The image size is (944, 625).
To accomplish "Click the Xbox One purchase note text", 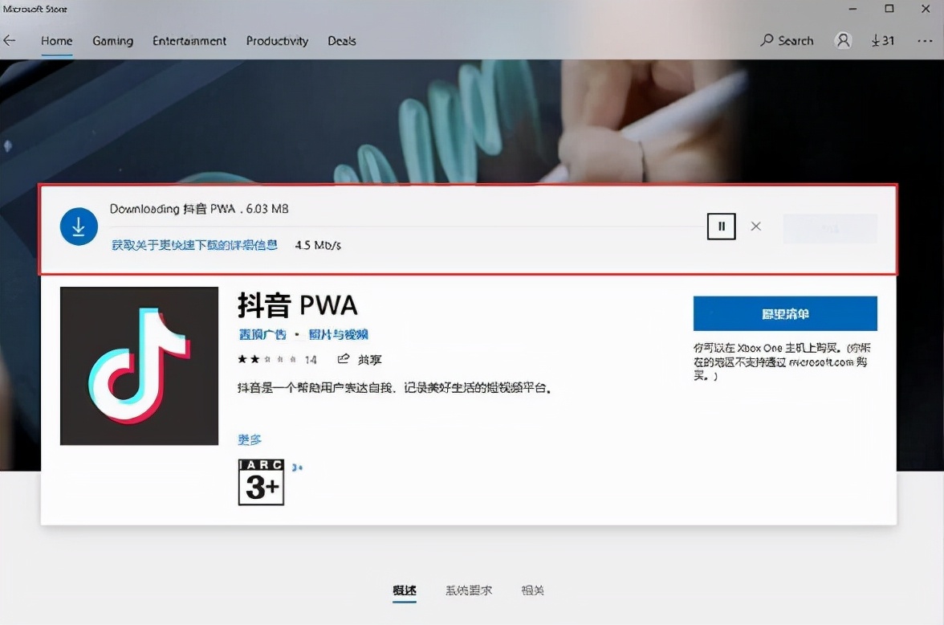I will [x=782, y=362].
